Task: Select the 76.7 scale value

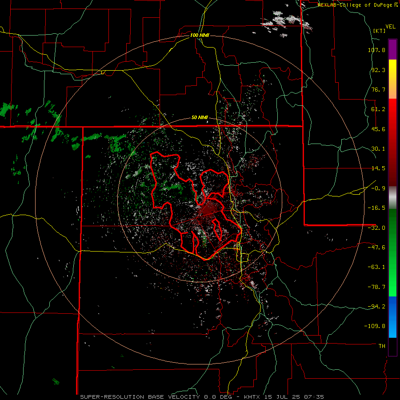Action: coord(378,89)
